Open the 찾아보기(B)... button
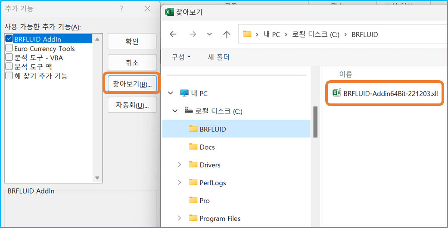The width and height of the screenshot is (448, 228). point(132,84)
